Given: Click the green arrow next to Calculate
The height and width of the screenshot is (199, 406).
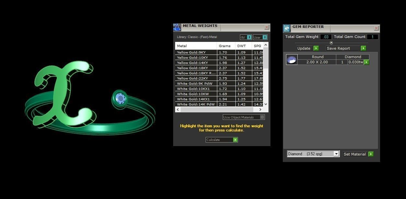Looking at the screenshot, I should (235, 140).
